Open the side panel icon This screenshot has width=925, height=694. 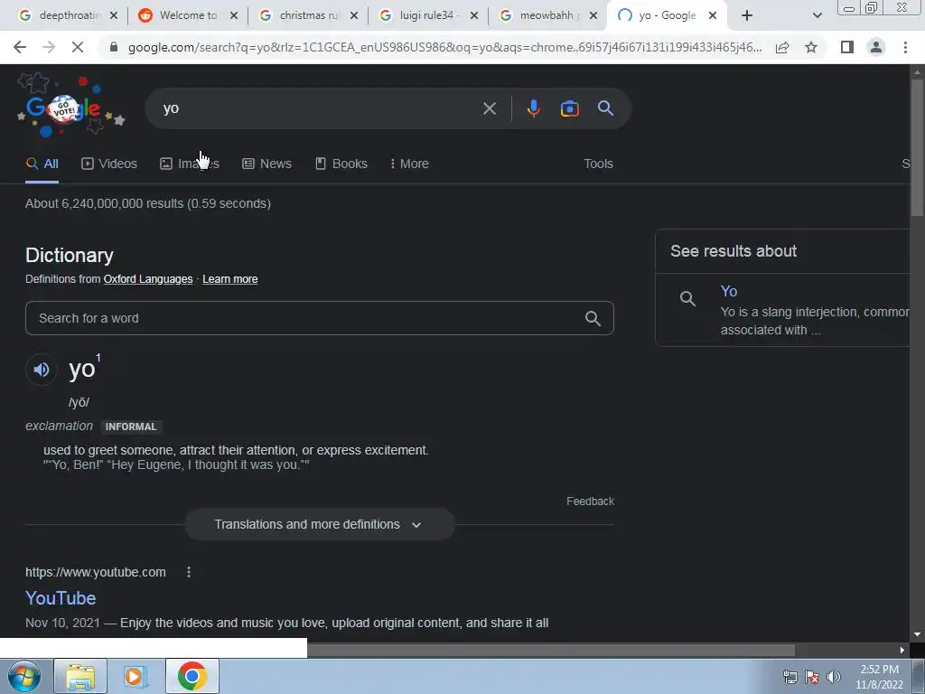pos(847,47)
